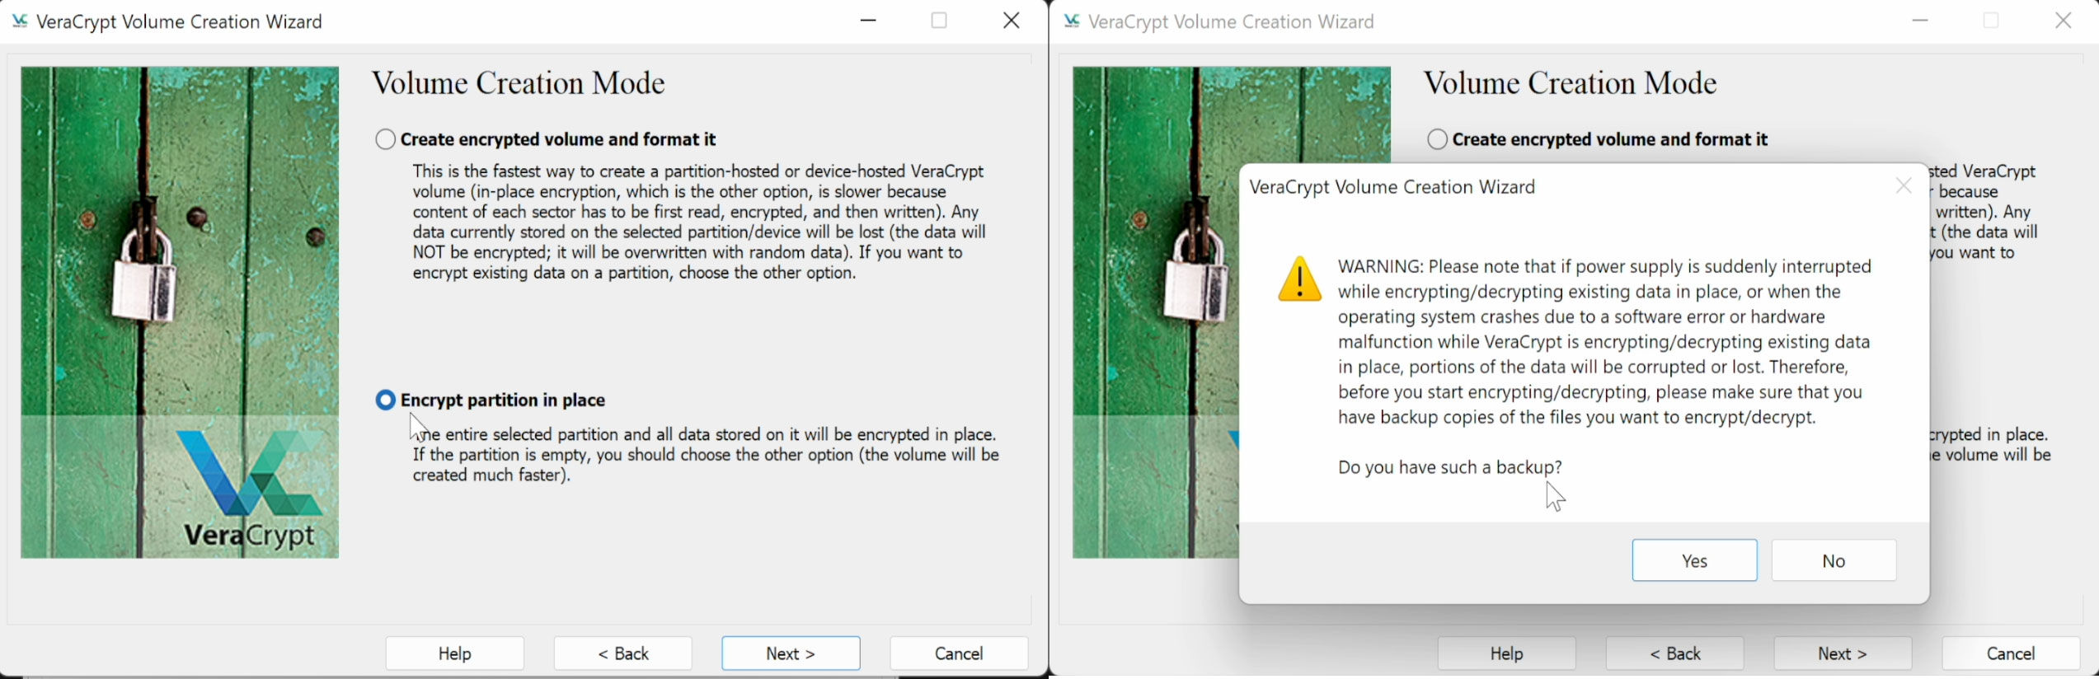Click Help button in left wizard window
The height and width of the screenshot is (679, 2099).
(x=455, y=653)
